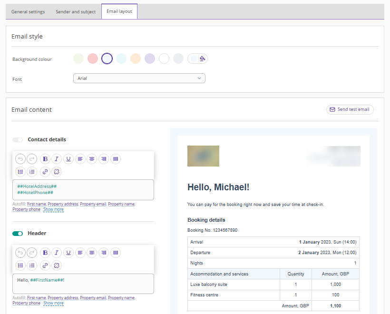Click the Send test email button
The height and width of the screenshot is (314, 390).
[x=350, y=109]
